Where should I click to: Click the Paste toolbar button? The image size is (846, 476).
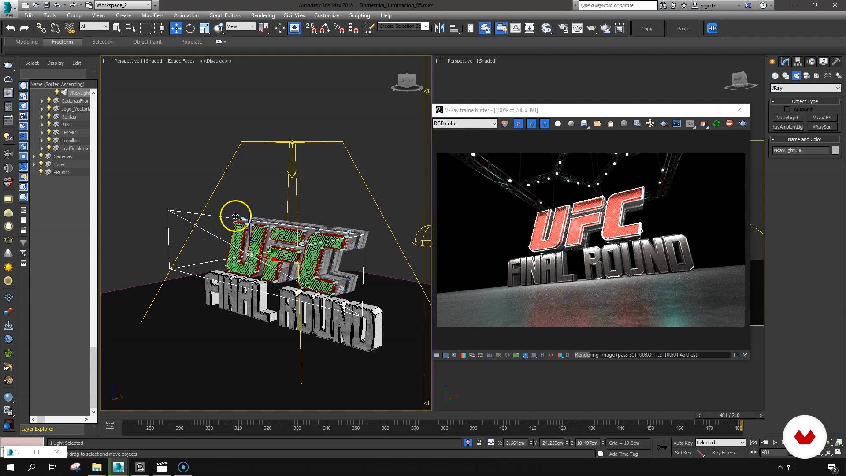click(683, 29)
